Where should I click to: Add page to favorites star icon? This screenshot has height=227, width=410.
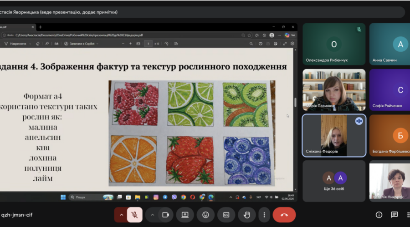click(x=249, y=35)
